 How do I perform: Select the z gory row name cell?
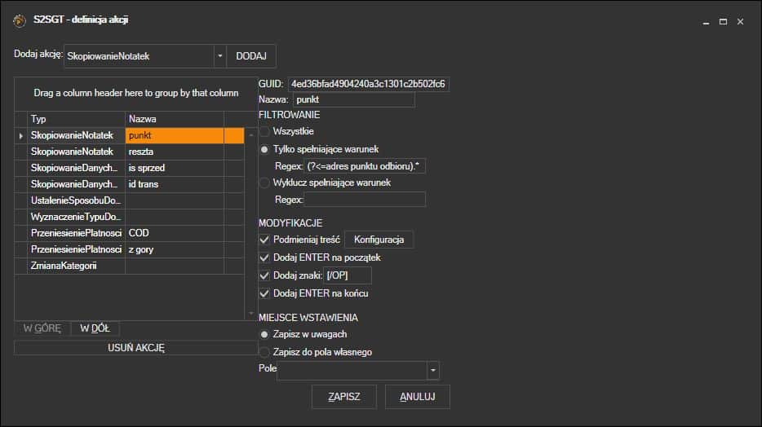(175, 249)
